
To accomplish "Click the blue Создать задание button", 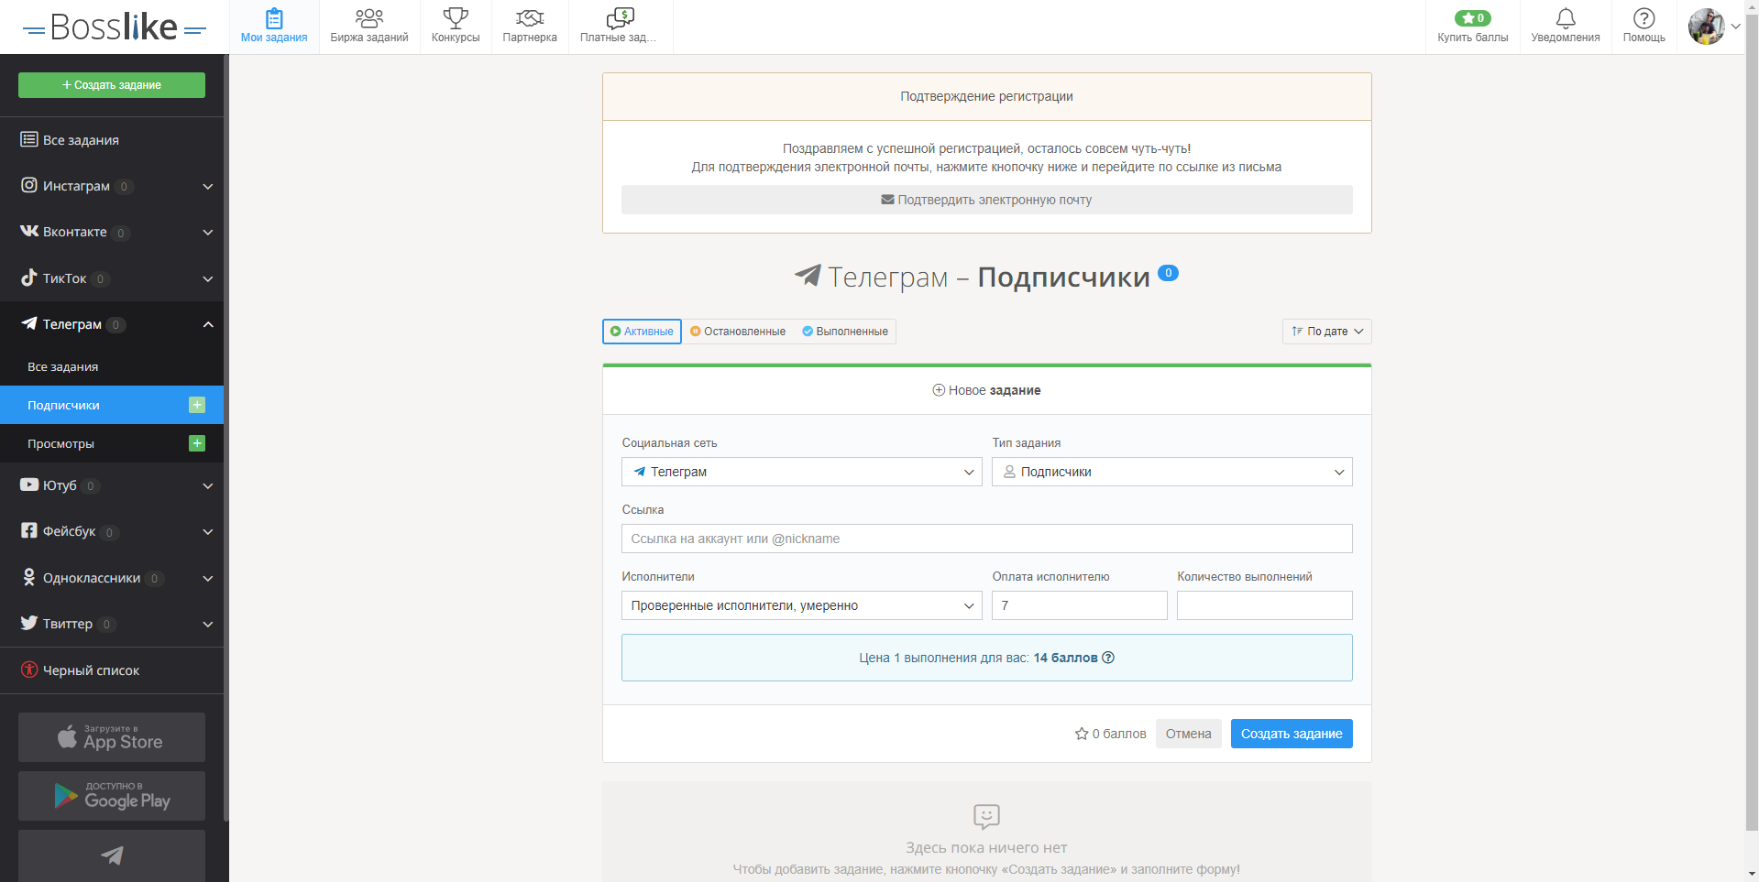I will [x=1292, y=734].
